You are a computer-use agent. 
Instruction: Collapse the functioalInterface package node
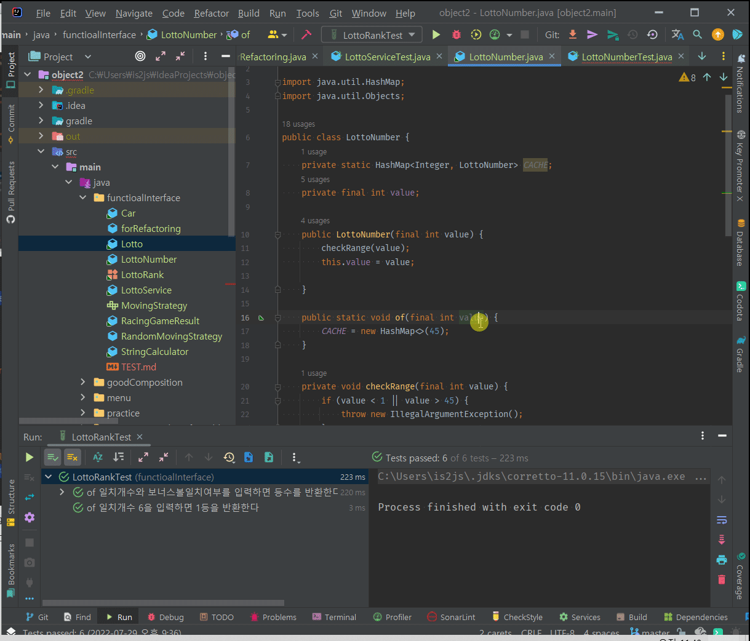point(83,198)
